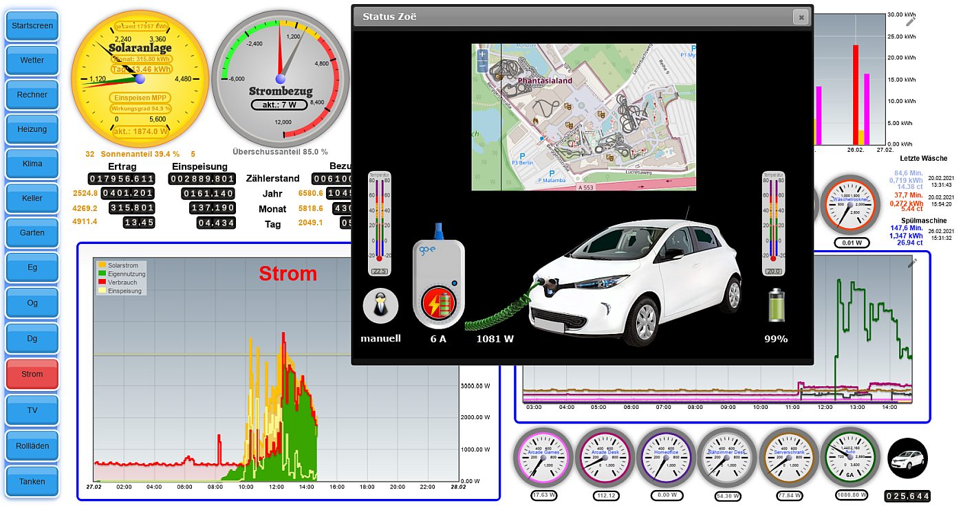Screen dimensions: 963x512
Task: Open the Zoë status car icon
Action: tap(908, 458)
